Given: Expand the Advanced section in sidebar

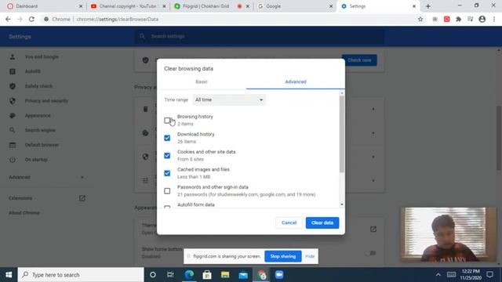Looking at the screenshot, I should pos(47,177).
